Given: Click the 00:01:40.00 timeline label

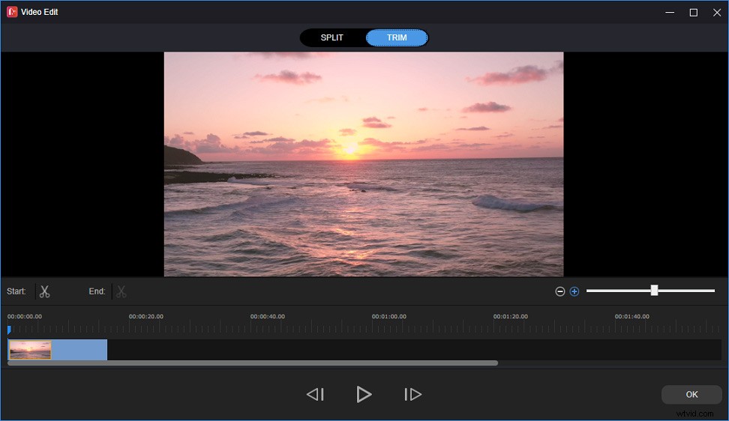Looking at the screenshot, I should tap(631, 317).
